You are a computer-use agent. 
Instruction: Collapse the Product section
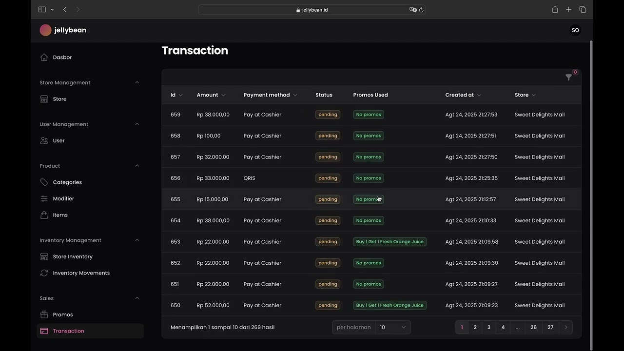point(137,166)
